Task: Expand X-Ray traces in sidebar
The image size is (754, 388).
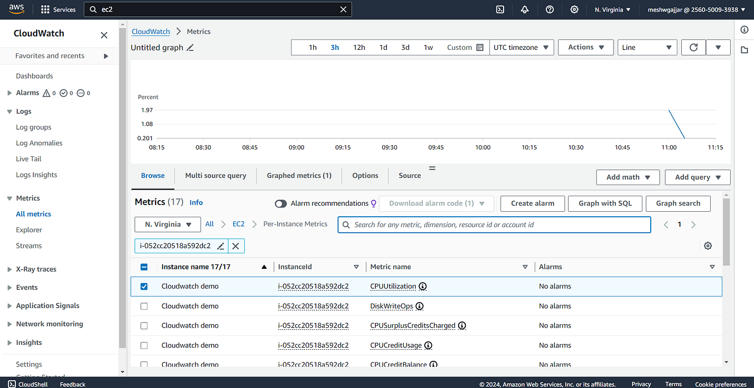Action: click(9, 269)
